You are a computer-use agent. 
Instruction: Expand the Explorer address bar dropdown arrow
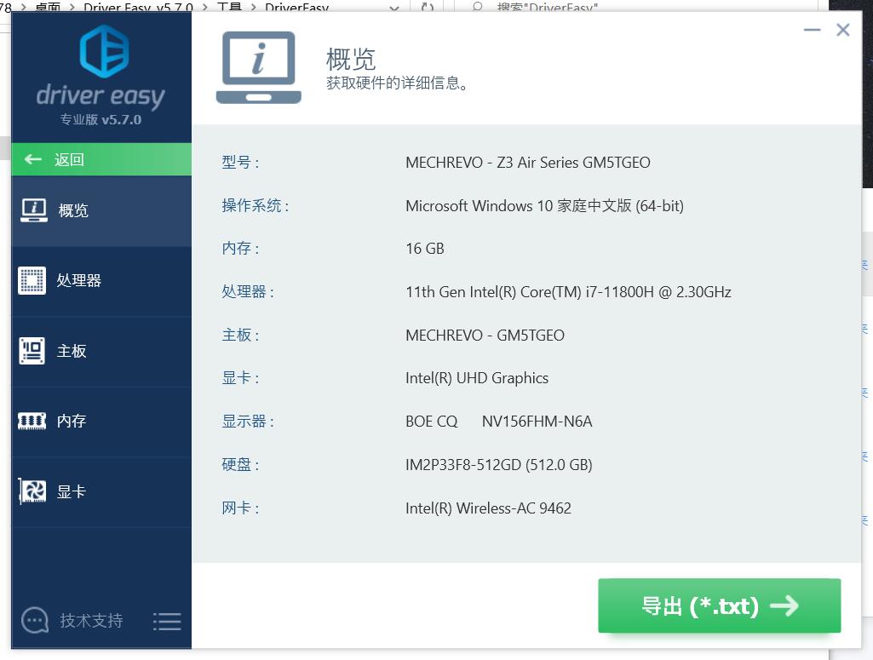coord(394,9)
